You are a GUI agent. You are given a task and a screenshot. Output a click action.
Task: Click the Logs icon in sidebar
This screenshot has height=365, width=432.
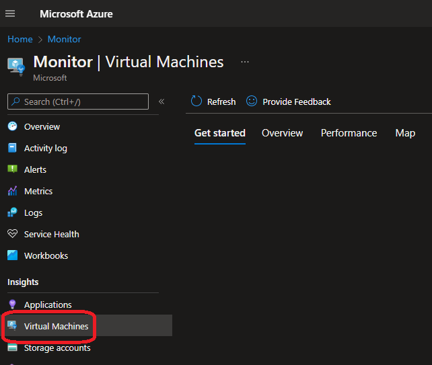(12, 212)
